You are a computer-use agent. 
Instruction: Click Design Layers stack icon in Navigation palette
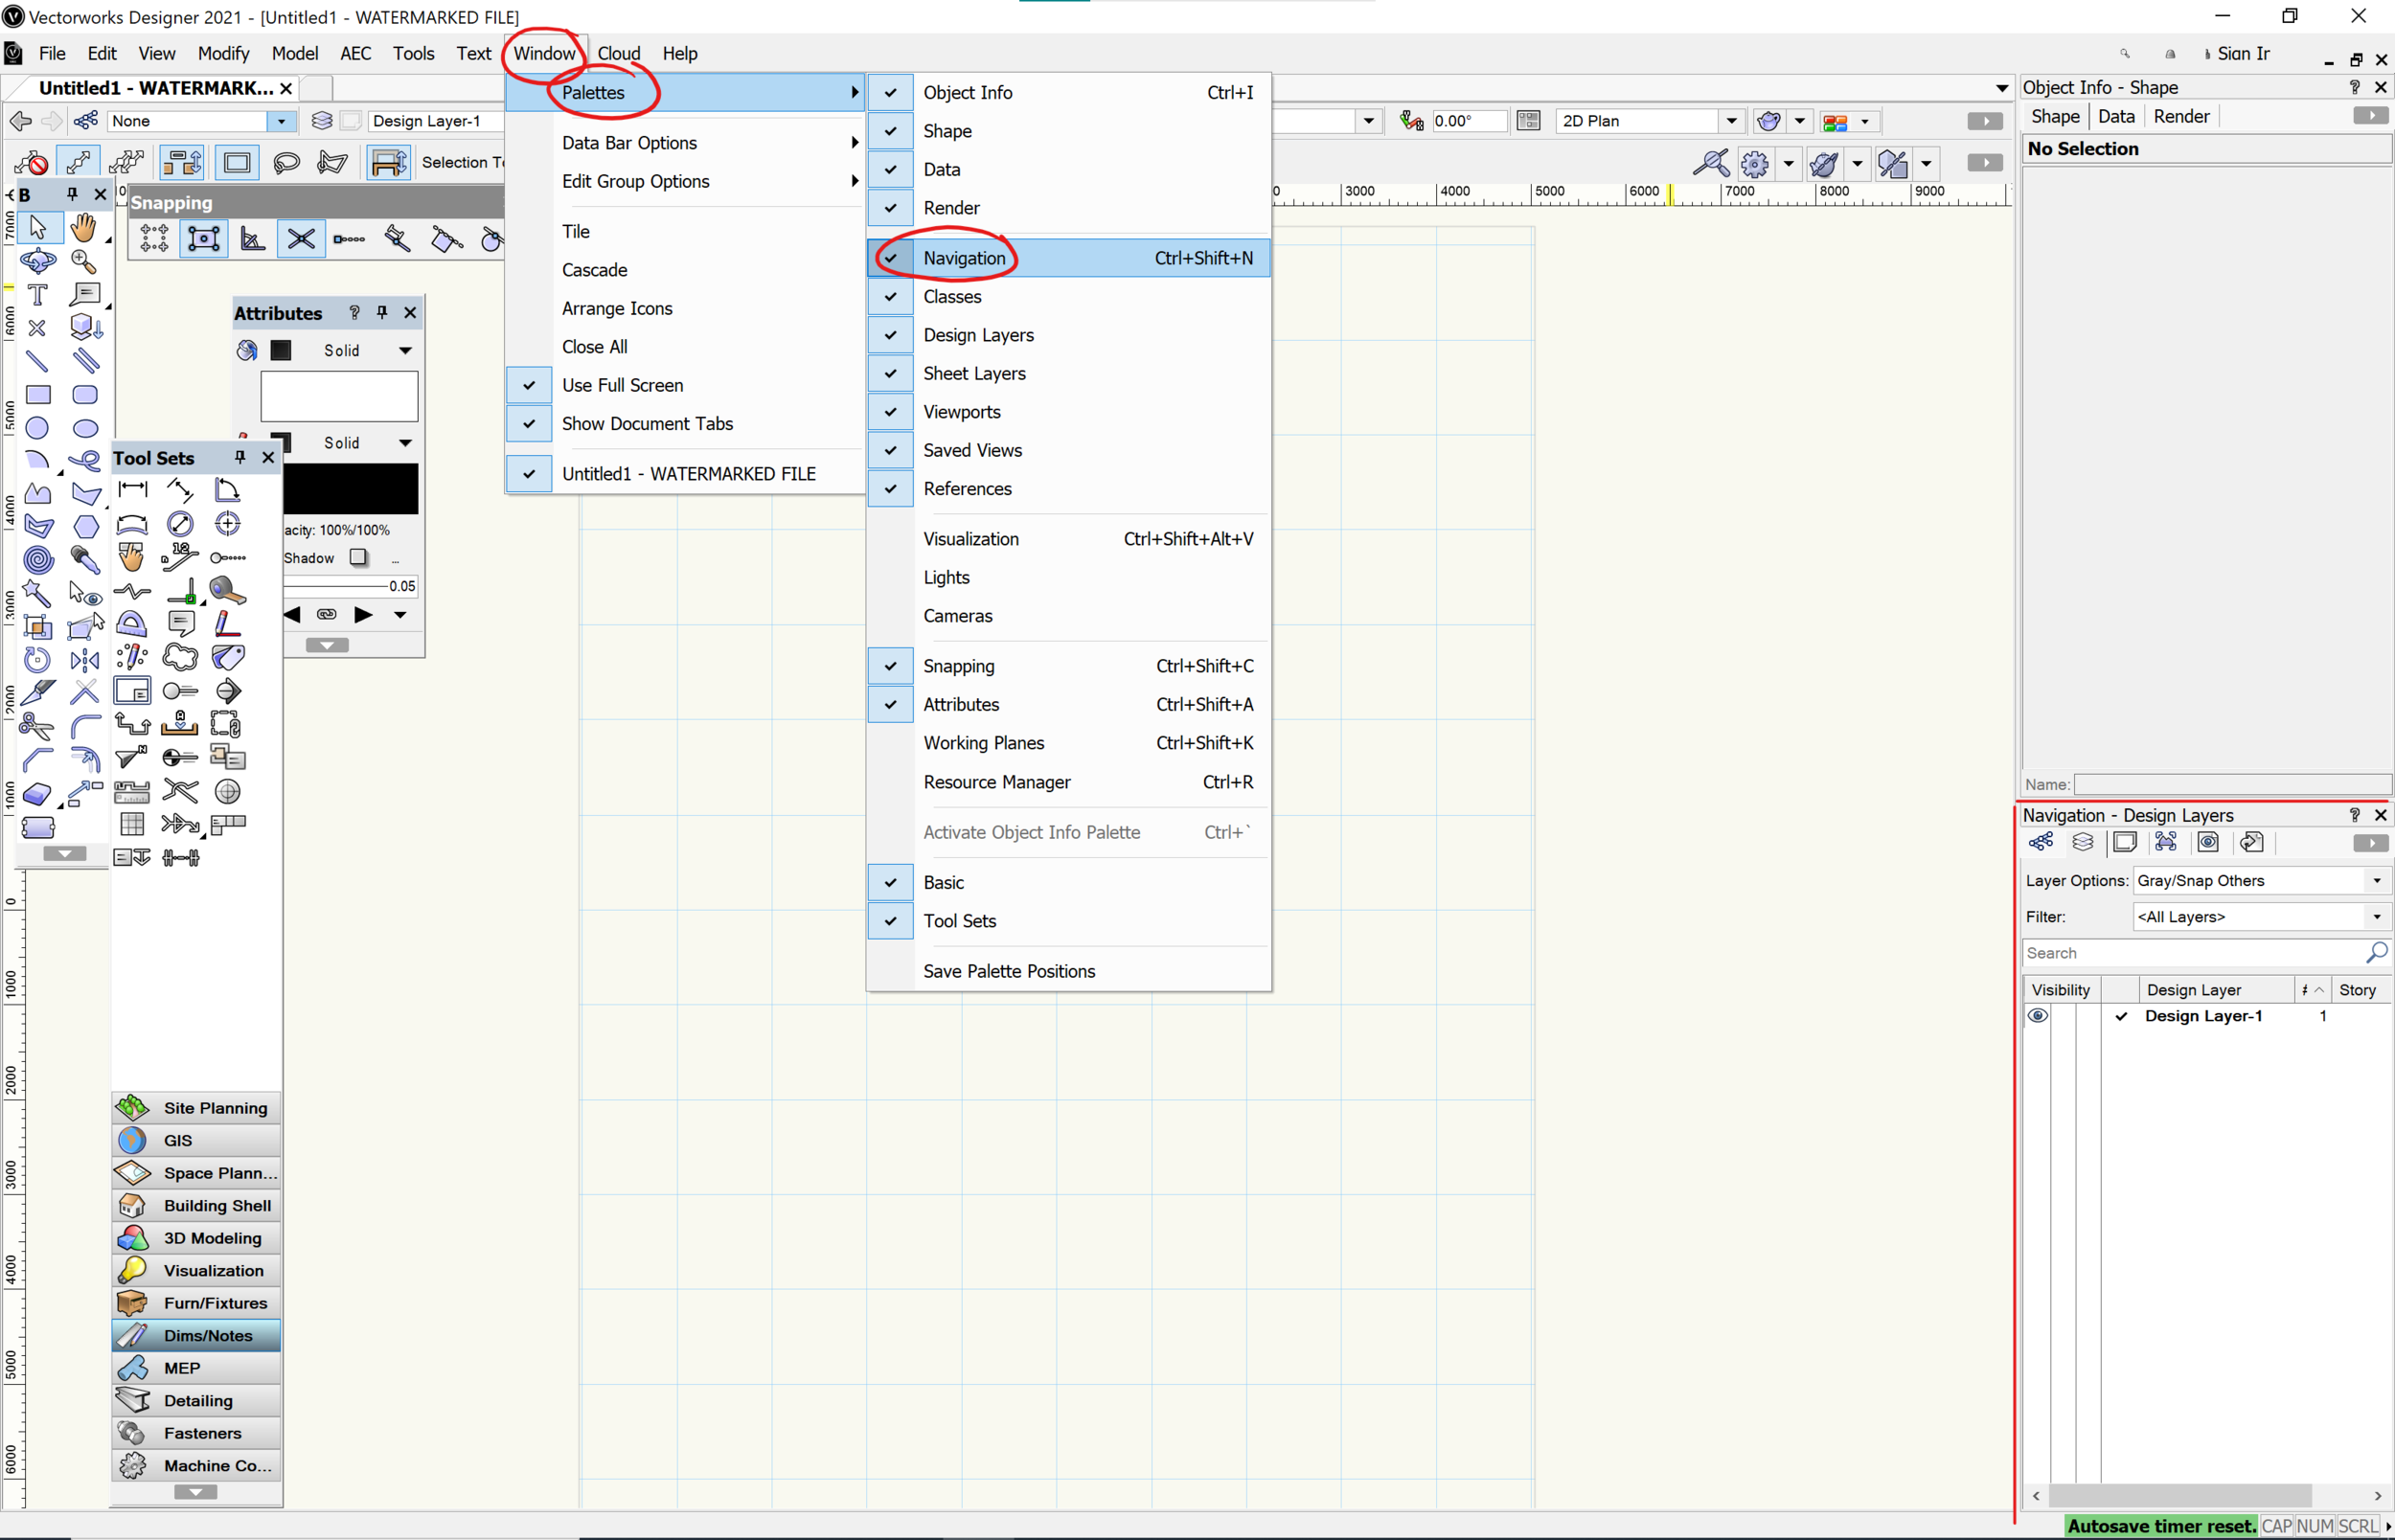point(2083,842)
